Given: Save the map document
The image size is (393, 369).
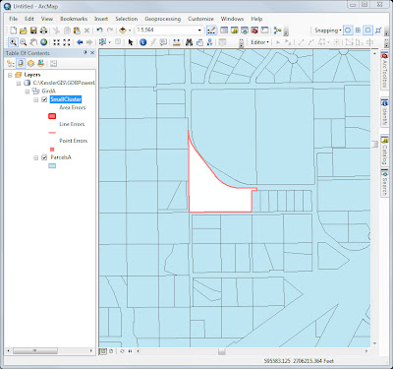Looking at the screenshot, I should pos(33,31).
